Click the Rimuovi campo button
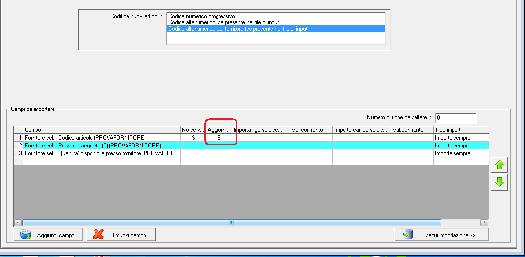Viewport: 525px width, 257px height. click(x=121, y=235)
